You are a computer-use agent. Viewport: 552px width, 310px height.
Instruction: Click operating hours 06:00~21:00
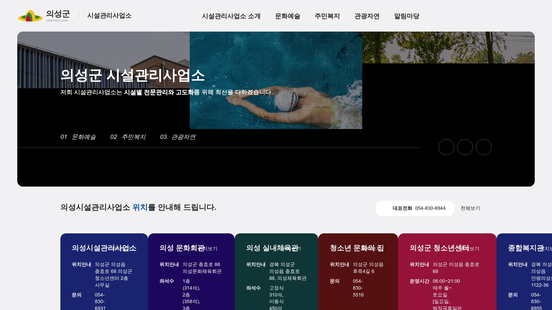click(x=446, y=281)
